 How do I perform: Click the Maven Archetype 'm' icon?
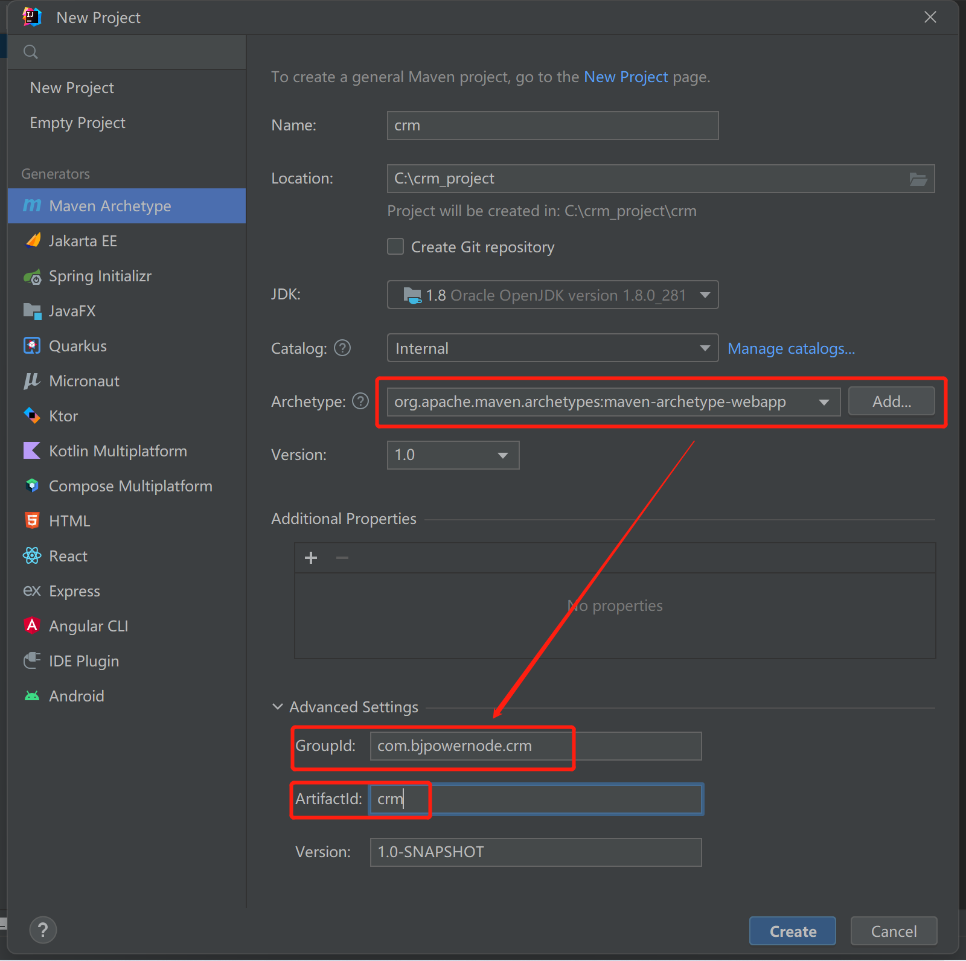coord(32,206)
